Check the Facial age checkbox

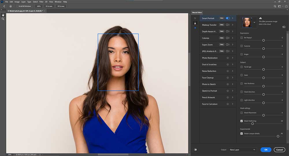coord(241,67)
